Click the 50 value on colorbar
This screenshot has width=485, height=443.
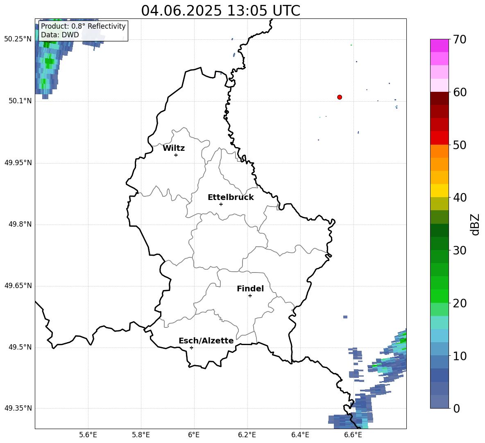tap(460, 145)
